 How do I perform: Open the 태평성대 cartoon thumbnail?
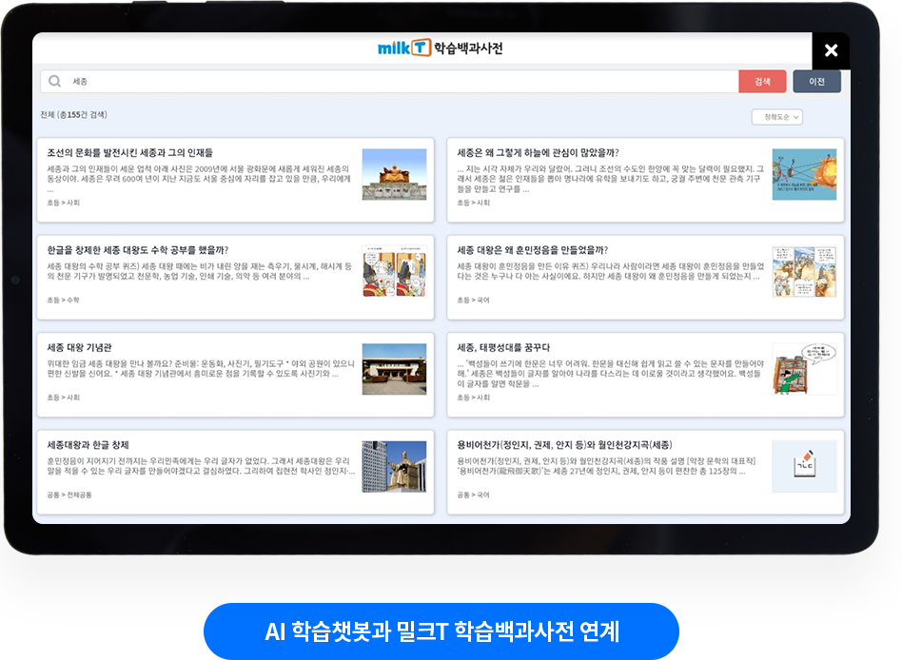pos(804,369)
